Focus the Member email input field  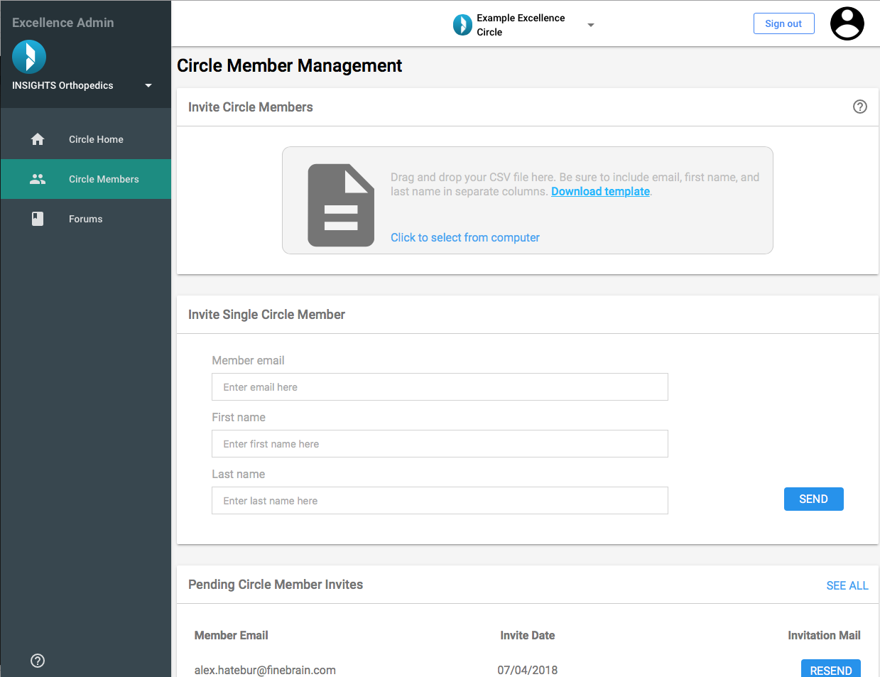(x=440, y=387)
